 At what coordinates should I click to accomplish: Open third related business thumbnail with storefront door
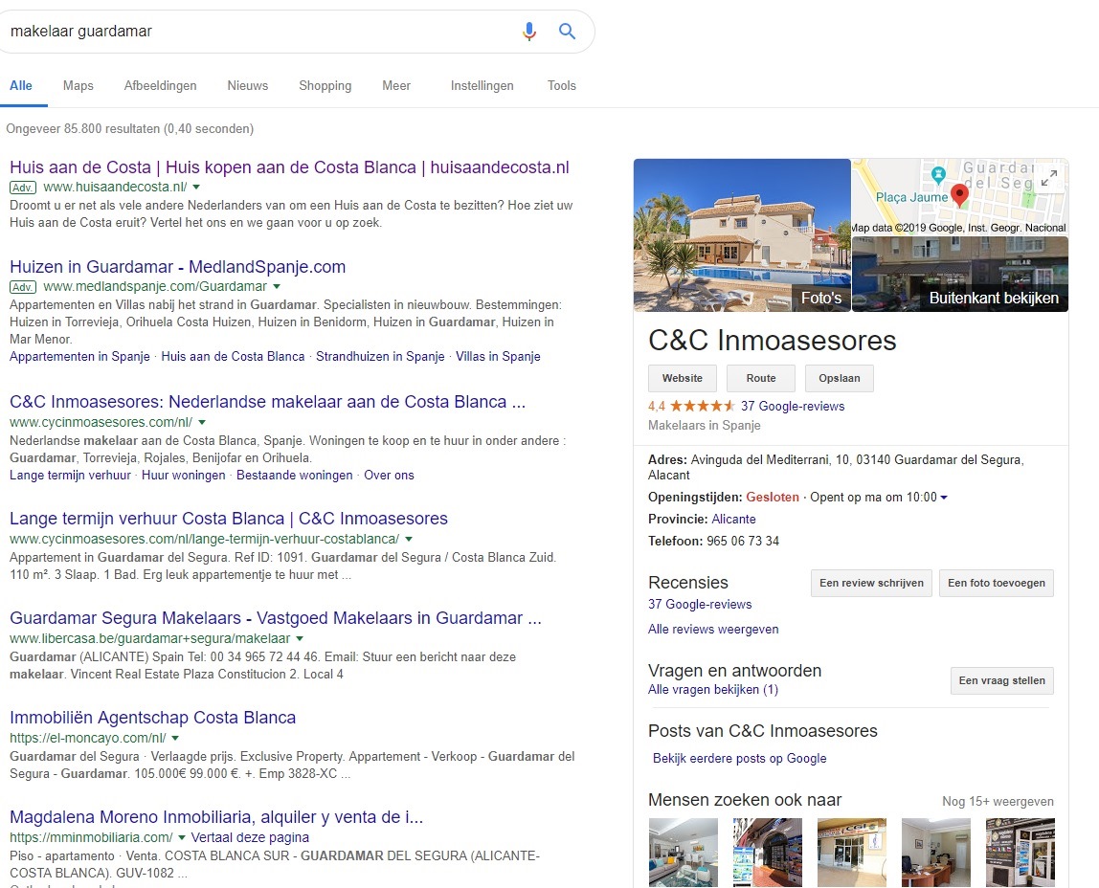click(x=852, y=853)
